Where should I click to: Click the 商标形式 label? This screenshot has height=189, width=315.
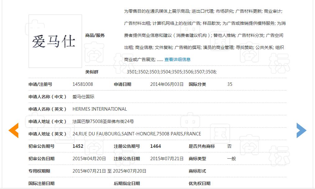click(x=197, y=171)
